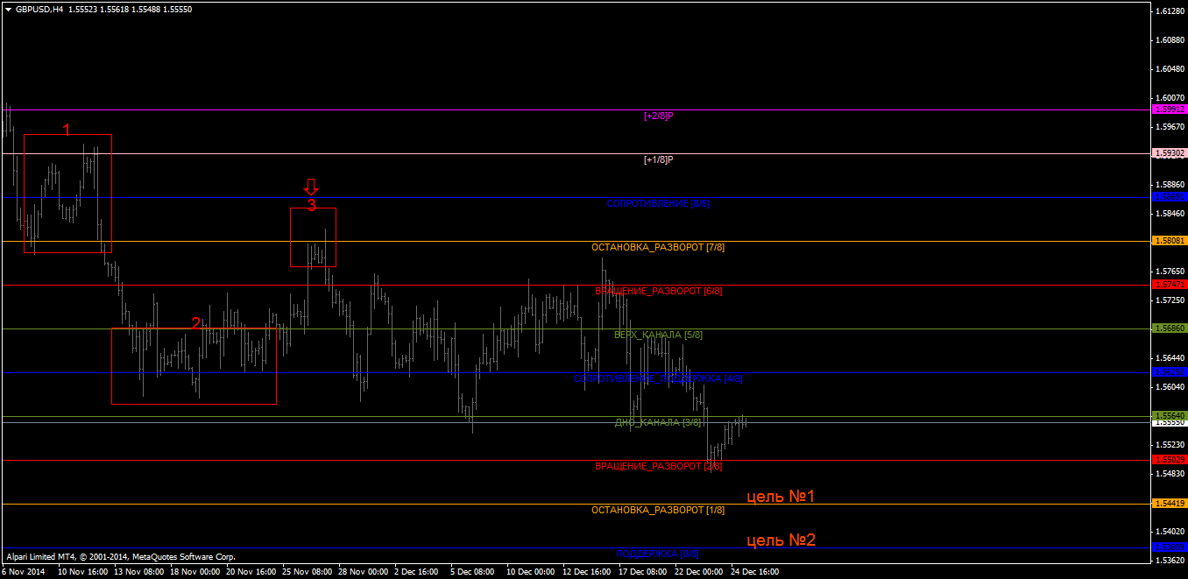Image resolution: width=1188 pixels, height=579 pixels.
Task: Click the 18 Nov 00:00 time axis label
Action: tap(195, 572)
